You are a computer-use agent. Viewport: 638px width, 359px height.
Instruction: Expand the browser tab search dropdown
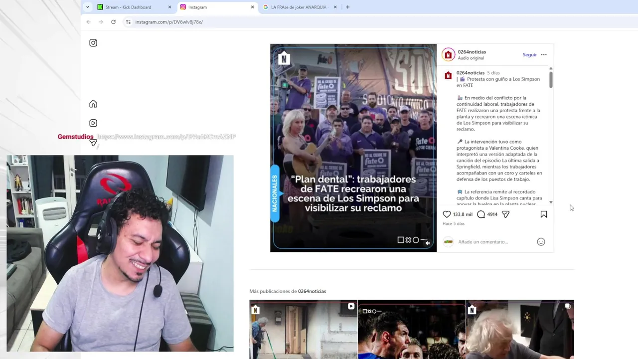pos(88,7)
